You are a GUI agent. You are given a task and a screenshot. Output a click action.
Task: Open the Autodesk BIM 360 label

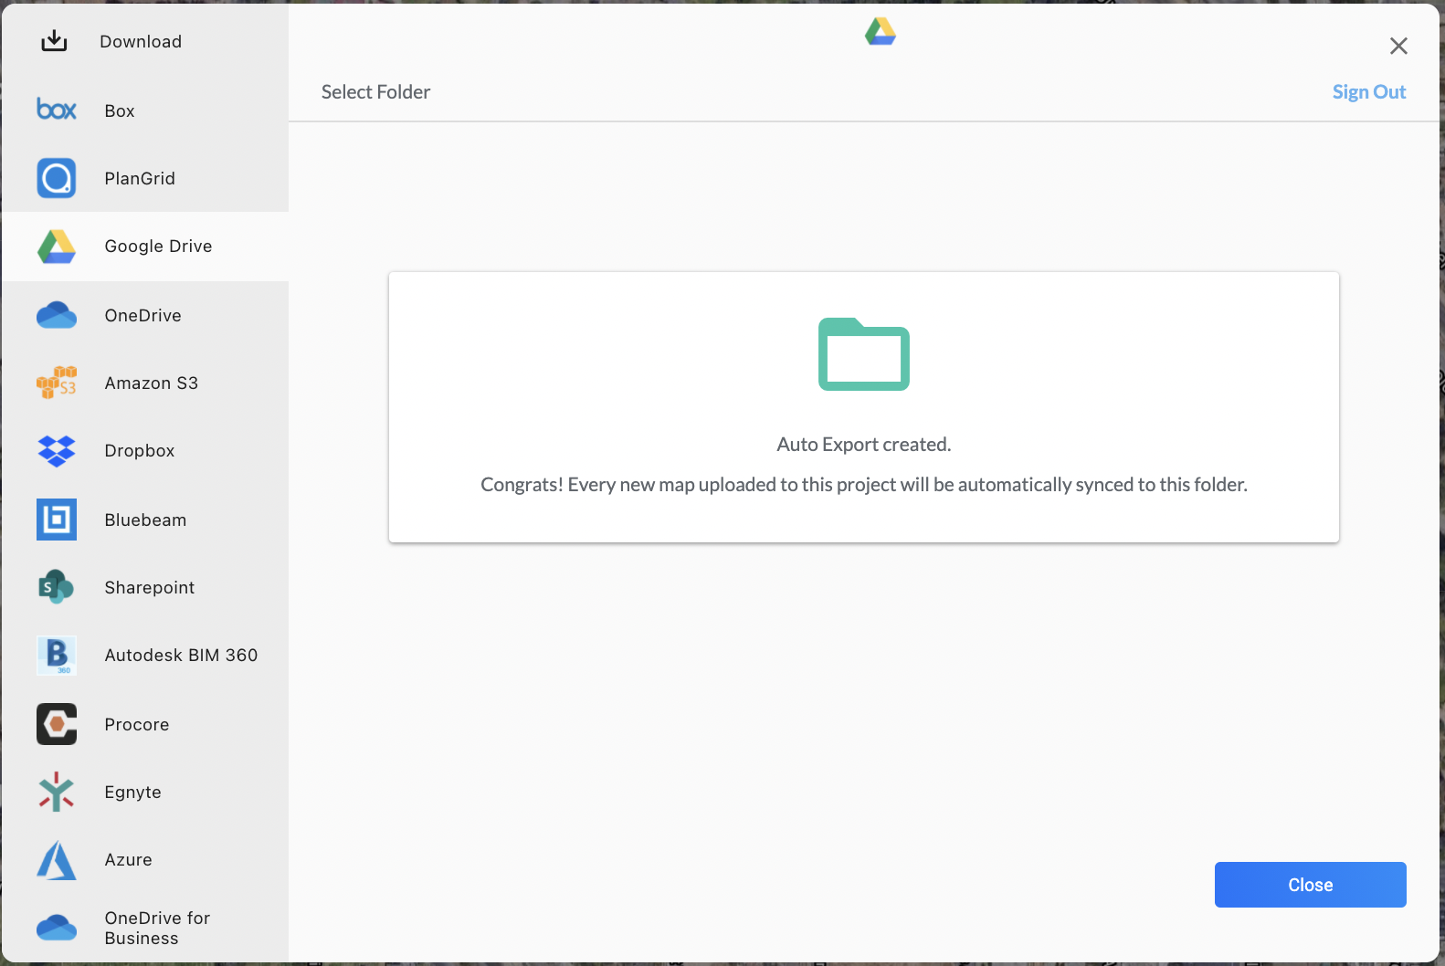(x=181, y=655)
